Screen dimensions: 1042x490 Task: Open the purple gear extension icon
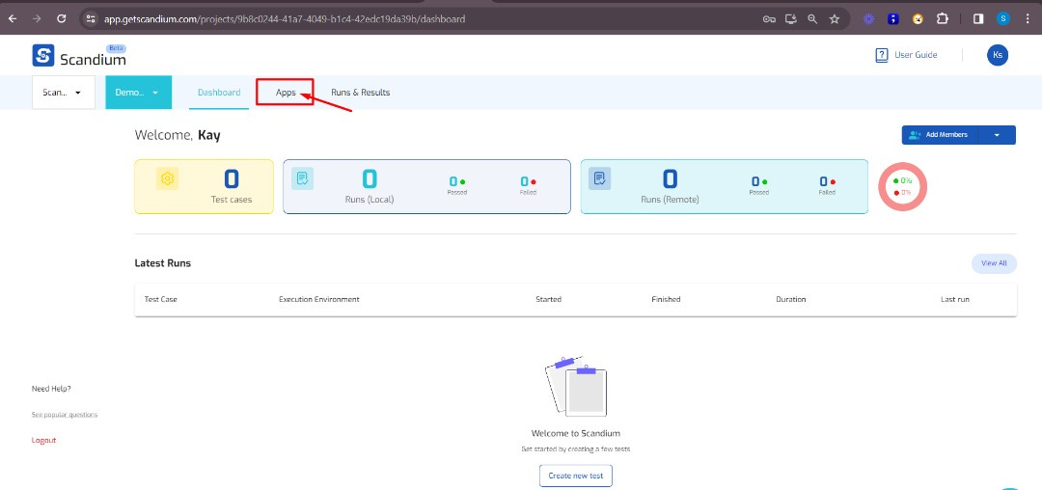tap(868, 19)
